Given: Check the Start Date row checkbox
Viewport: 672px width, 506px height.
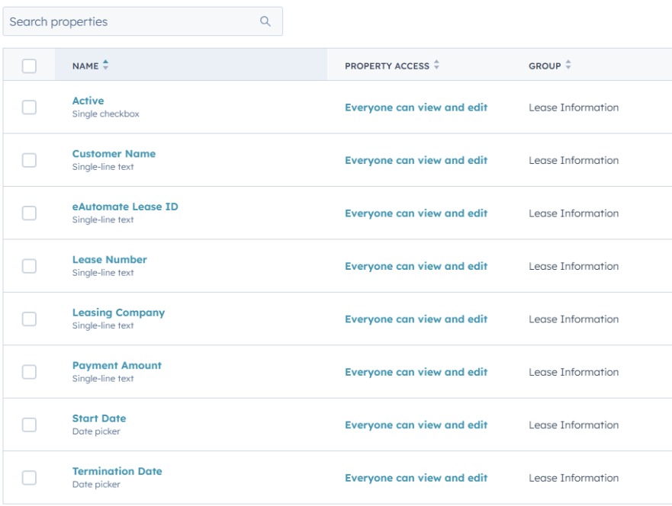Looking at the screenshot, I should coord(29,424).
